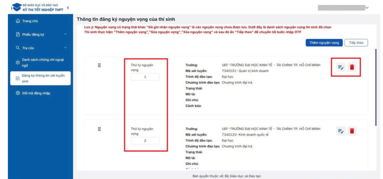Select Đăng ký thông tin xét tuyển sinh

[x=40, y=78]
